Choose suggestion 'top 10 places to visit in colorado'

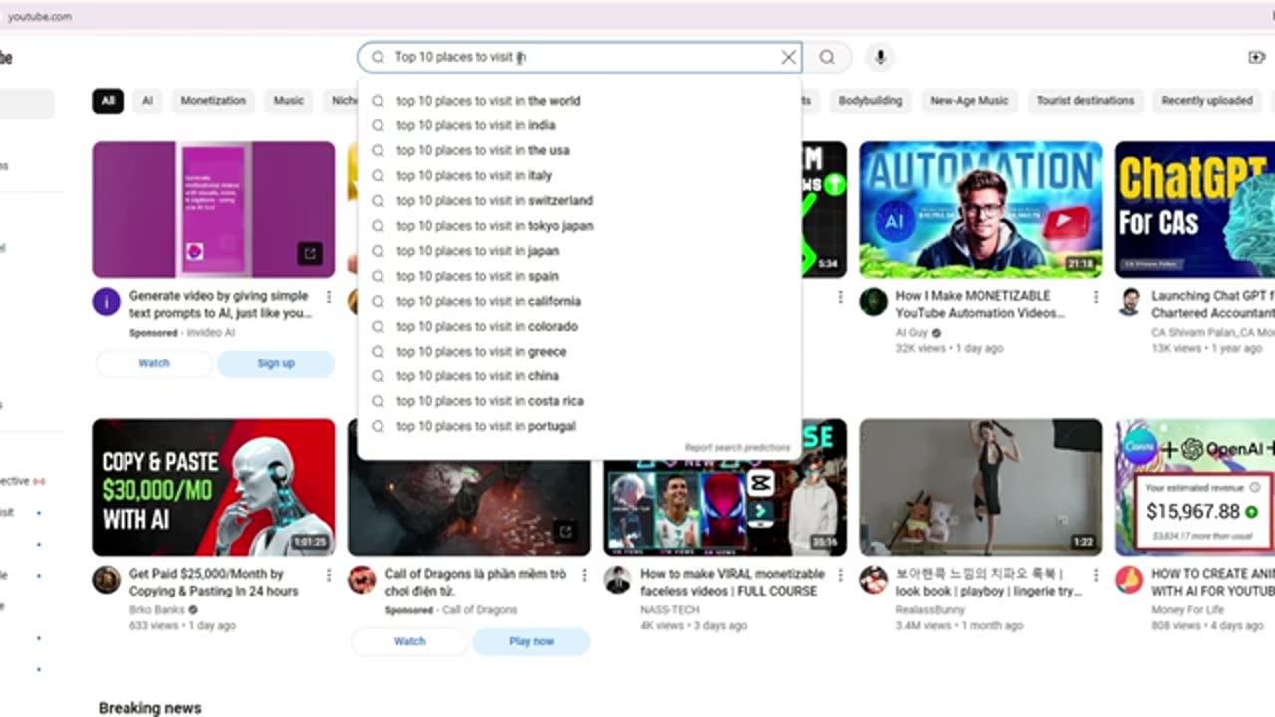pyautogui.click(x=580, y=326)
